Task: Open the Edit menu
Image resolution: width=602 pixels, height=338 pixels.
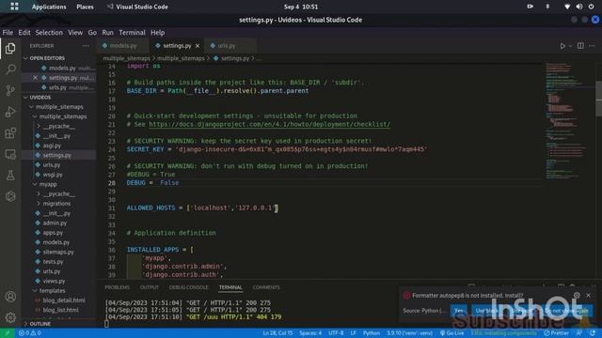Action: tap(24, 33)
